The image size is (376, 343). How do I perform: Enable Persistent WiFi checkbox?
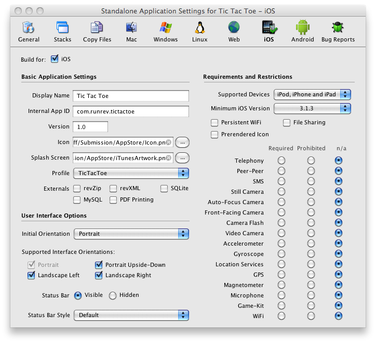point(214,123)
